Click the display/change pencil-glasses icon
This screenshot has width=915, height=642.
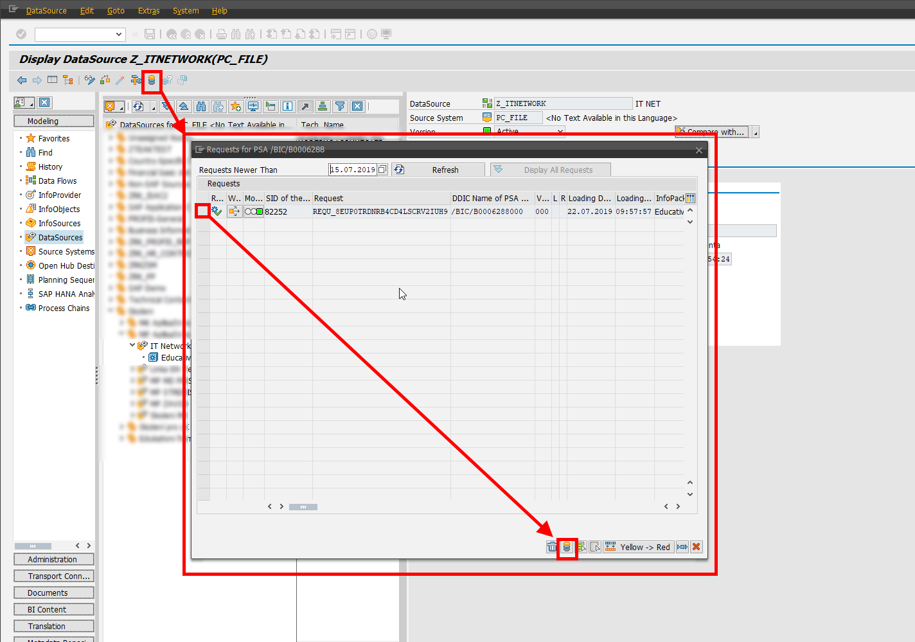[89, 80]
